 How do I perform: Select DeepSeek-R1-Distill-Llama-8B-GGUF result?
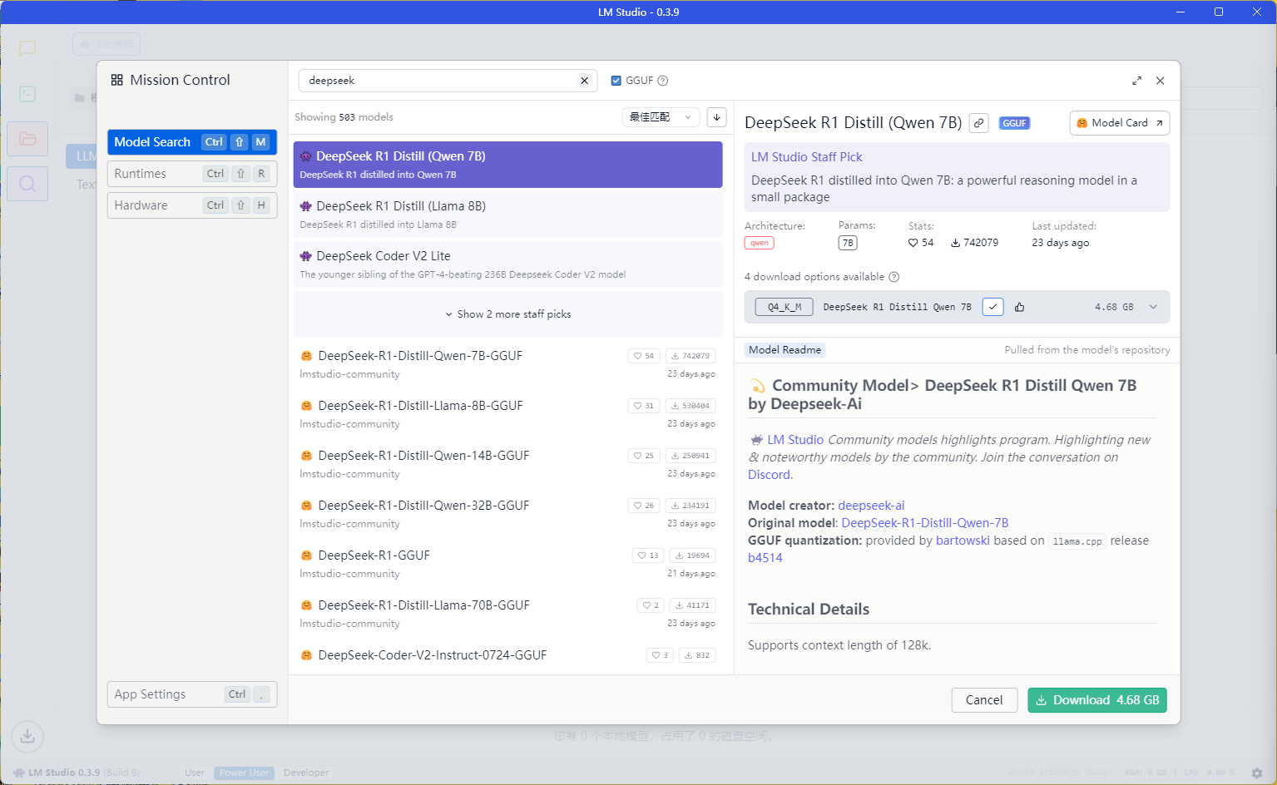pos(507,414)
